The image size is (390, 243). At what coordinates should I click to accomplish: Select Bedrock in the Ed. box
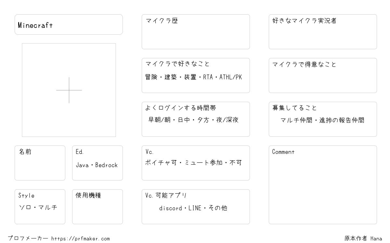106,165
